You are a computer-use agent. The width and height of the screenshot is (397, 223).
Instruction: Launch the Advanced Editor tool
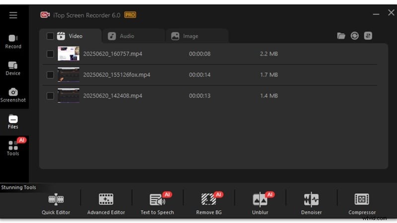(106, 204)
